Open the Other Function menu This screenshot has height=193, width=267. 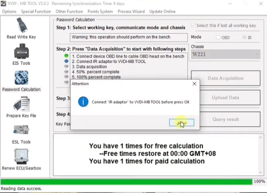[x=69, y=11]
